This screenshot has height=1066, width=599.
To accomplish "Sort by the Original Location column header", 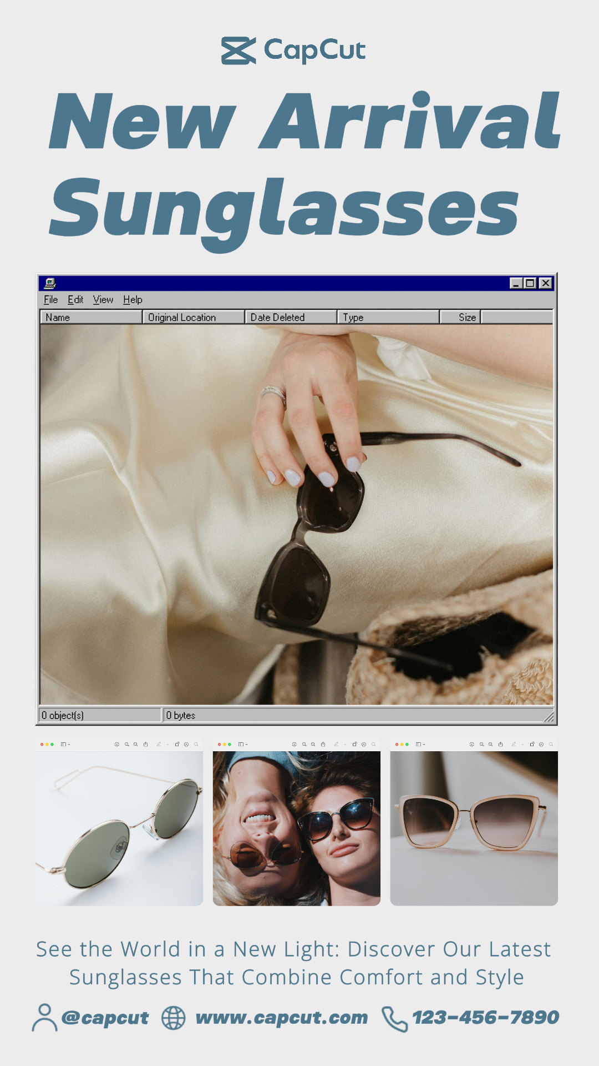I will 194,317.
